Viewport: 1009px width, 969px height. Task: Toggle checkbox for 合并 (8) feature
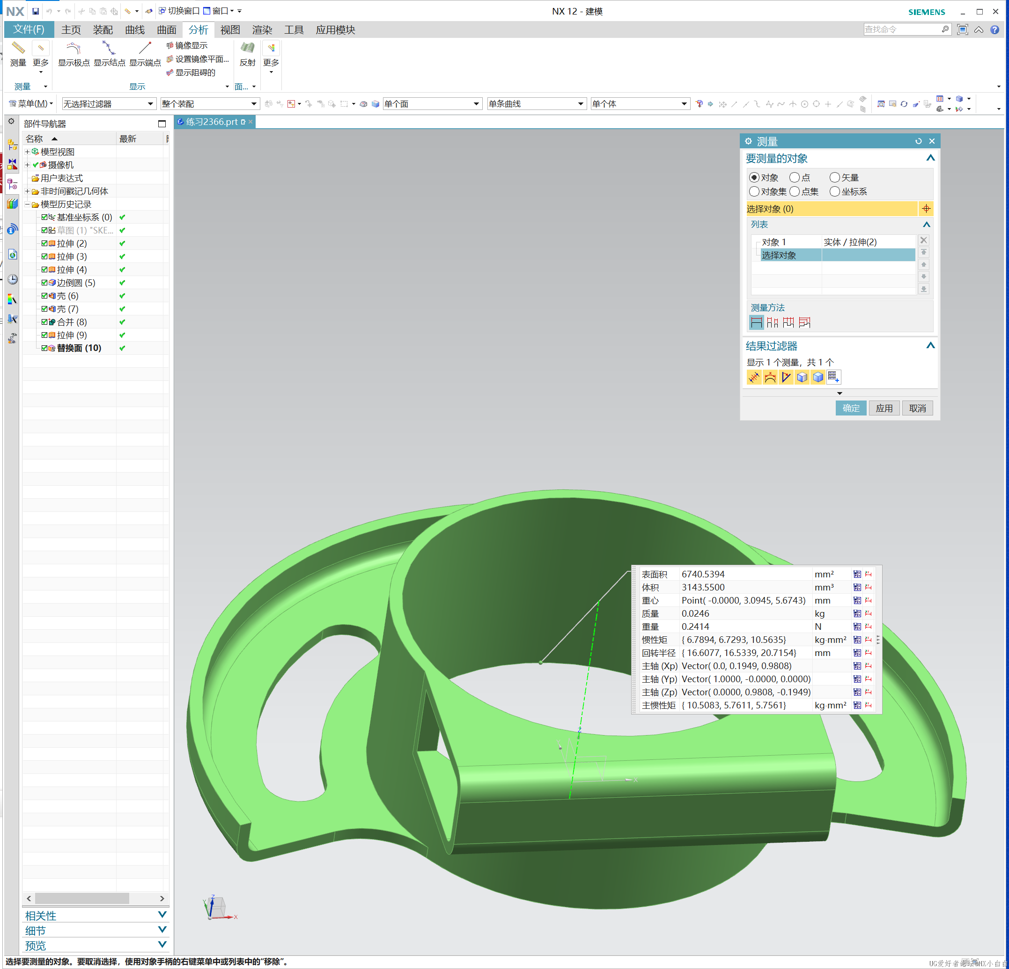tap(44, 322)
